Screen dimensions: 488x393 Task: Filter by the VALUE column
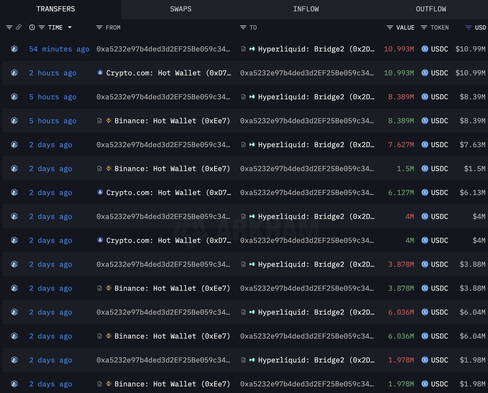[390, 27]
